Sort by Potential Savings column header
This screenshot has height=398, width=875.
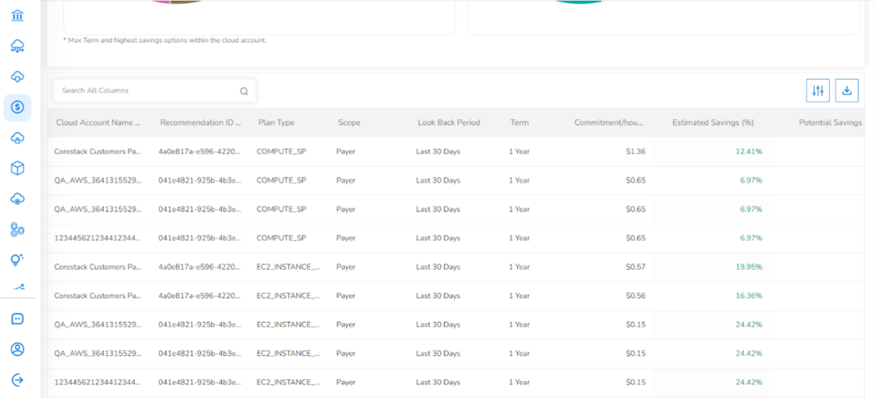click(830, 123)
